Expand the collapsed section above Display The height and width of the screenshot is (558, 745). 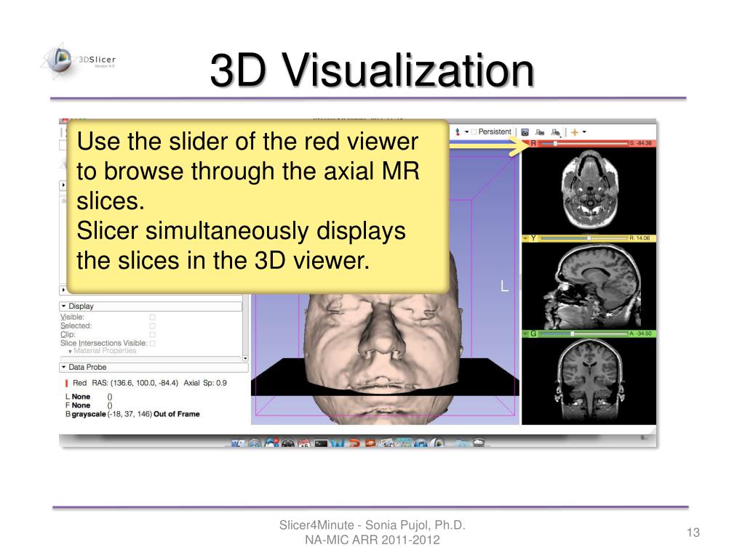click(64, 289)
